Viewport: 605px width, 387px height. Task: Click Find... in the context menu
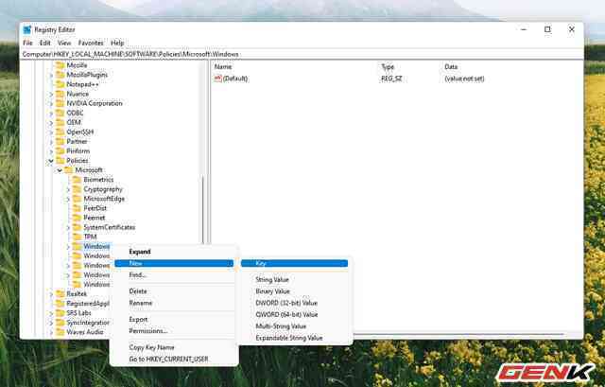tap(174, 275)
